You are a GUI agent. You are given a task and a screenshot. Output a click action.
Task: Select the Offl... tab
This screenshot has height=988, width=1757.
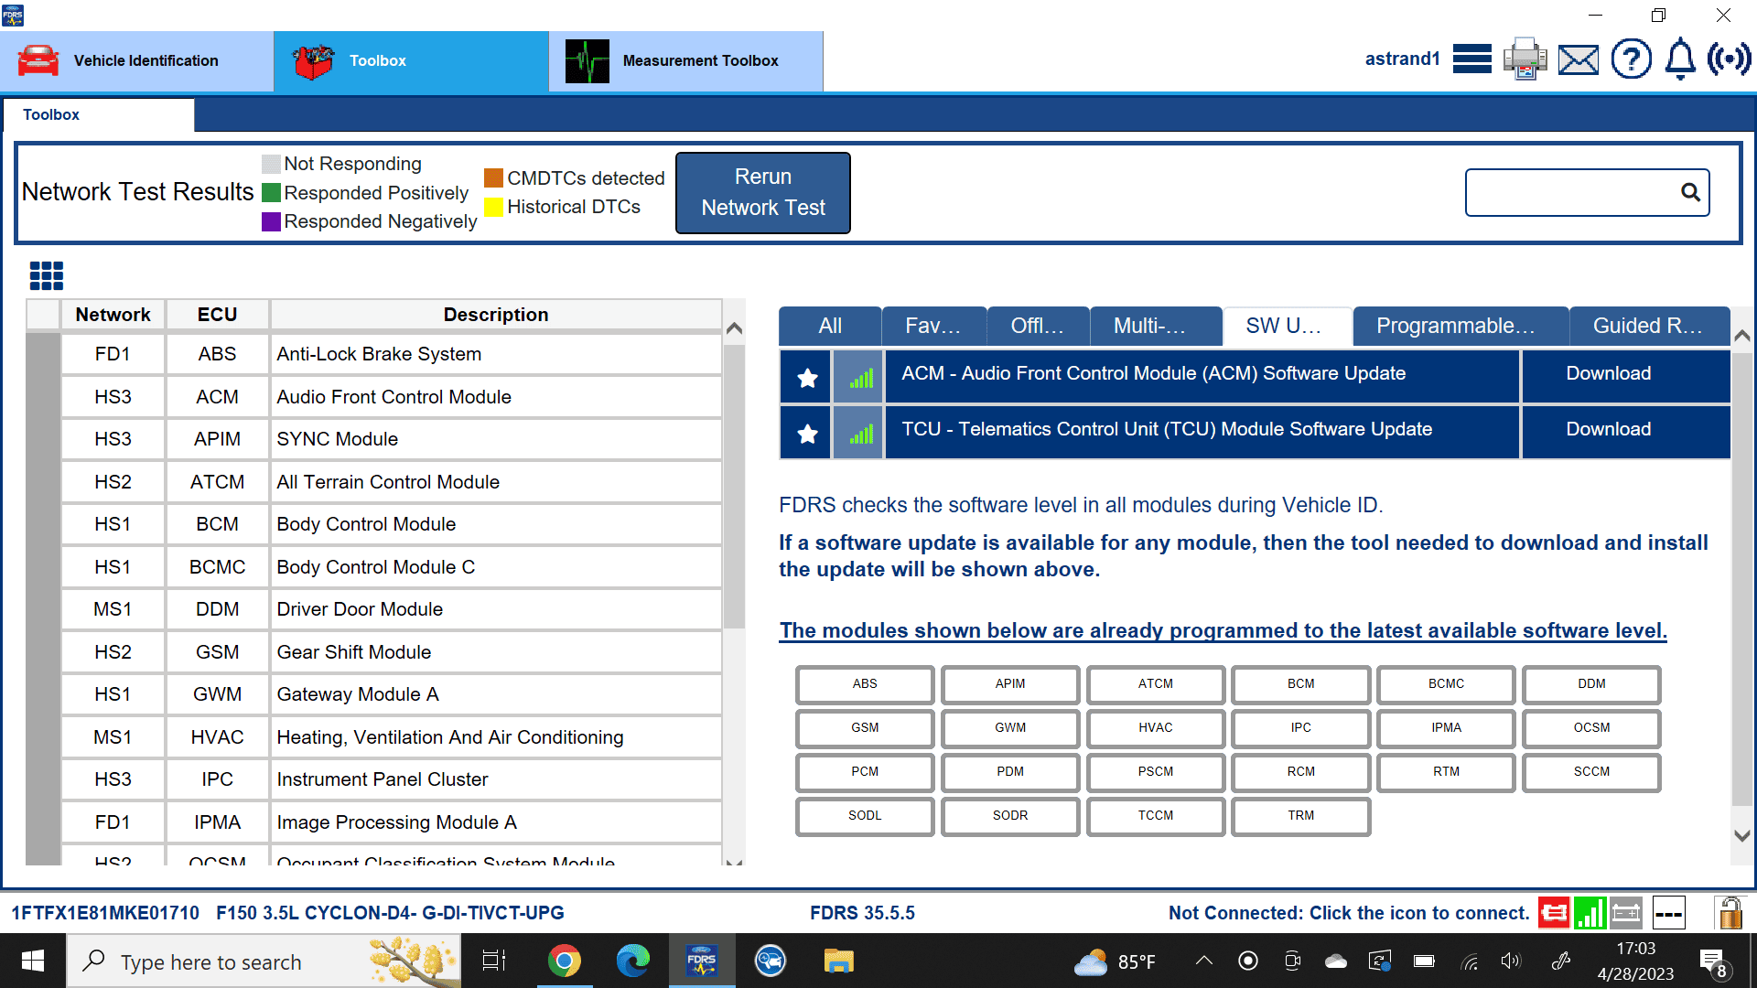[x=1038, y=326]
